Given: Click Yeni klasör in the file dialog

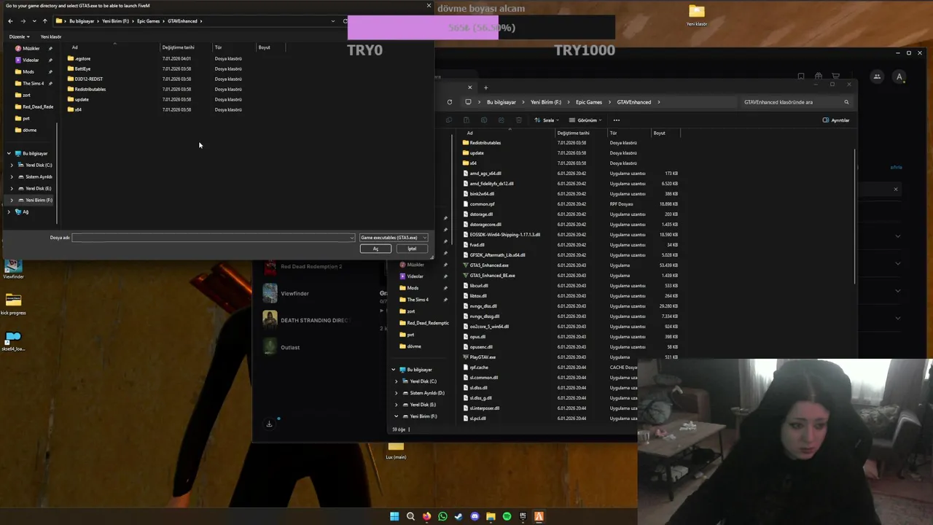Looking at the screenshot, I should (x=51, y=36).
